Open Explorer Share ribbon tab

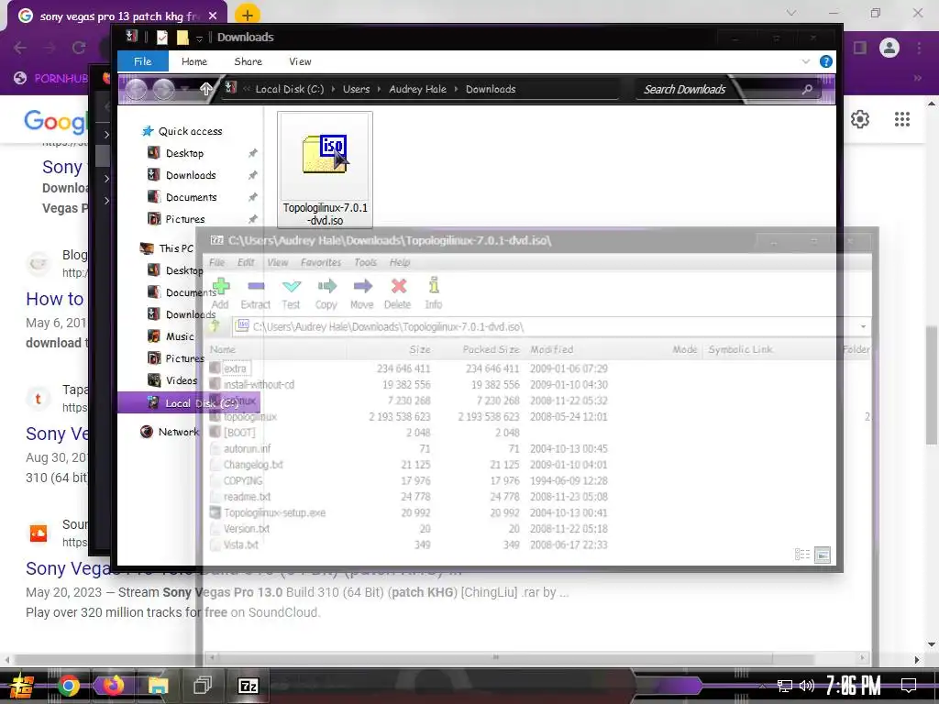click(248, 61)
